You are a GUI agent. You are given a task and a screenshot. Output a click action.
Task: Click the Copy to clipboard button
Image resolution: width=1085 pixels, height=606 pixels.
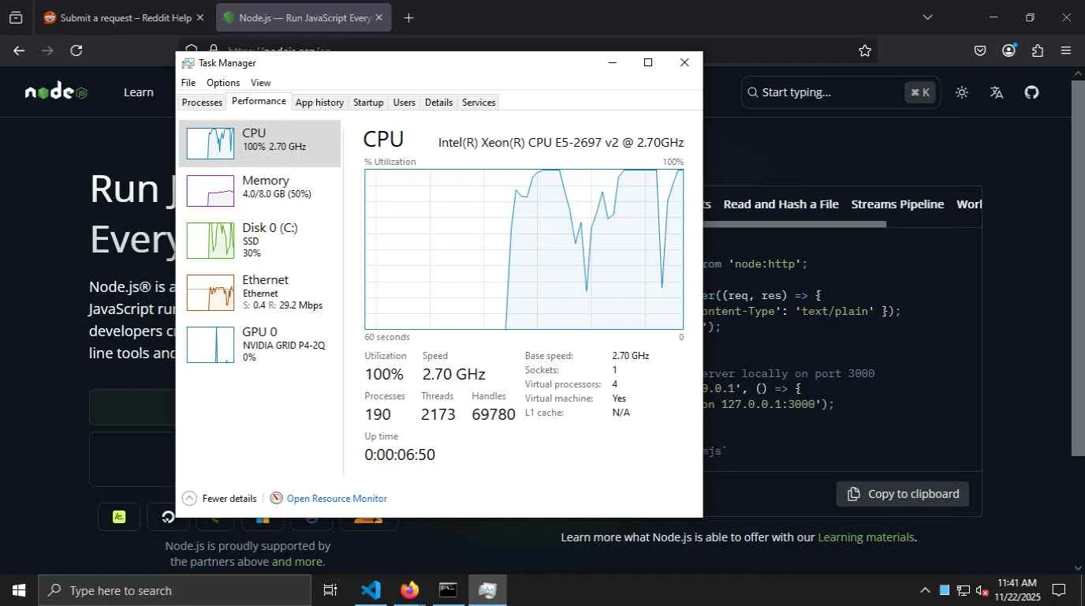(903, 494)
